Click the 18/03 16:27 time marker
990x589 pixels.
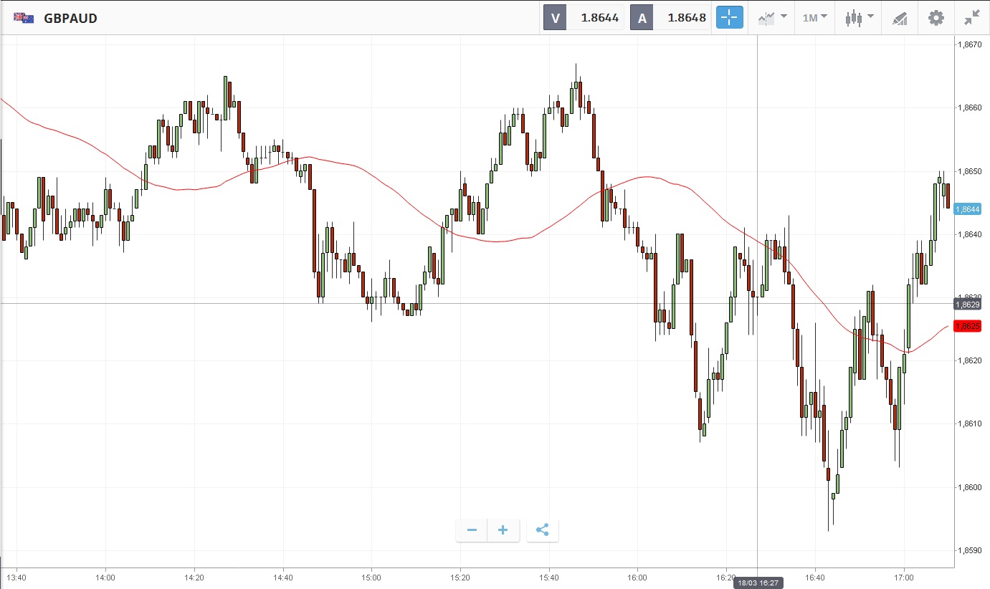[758, 583]
